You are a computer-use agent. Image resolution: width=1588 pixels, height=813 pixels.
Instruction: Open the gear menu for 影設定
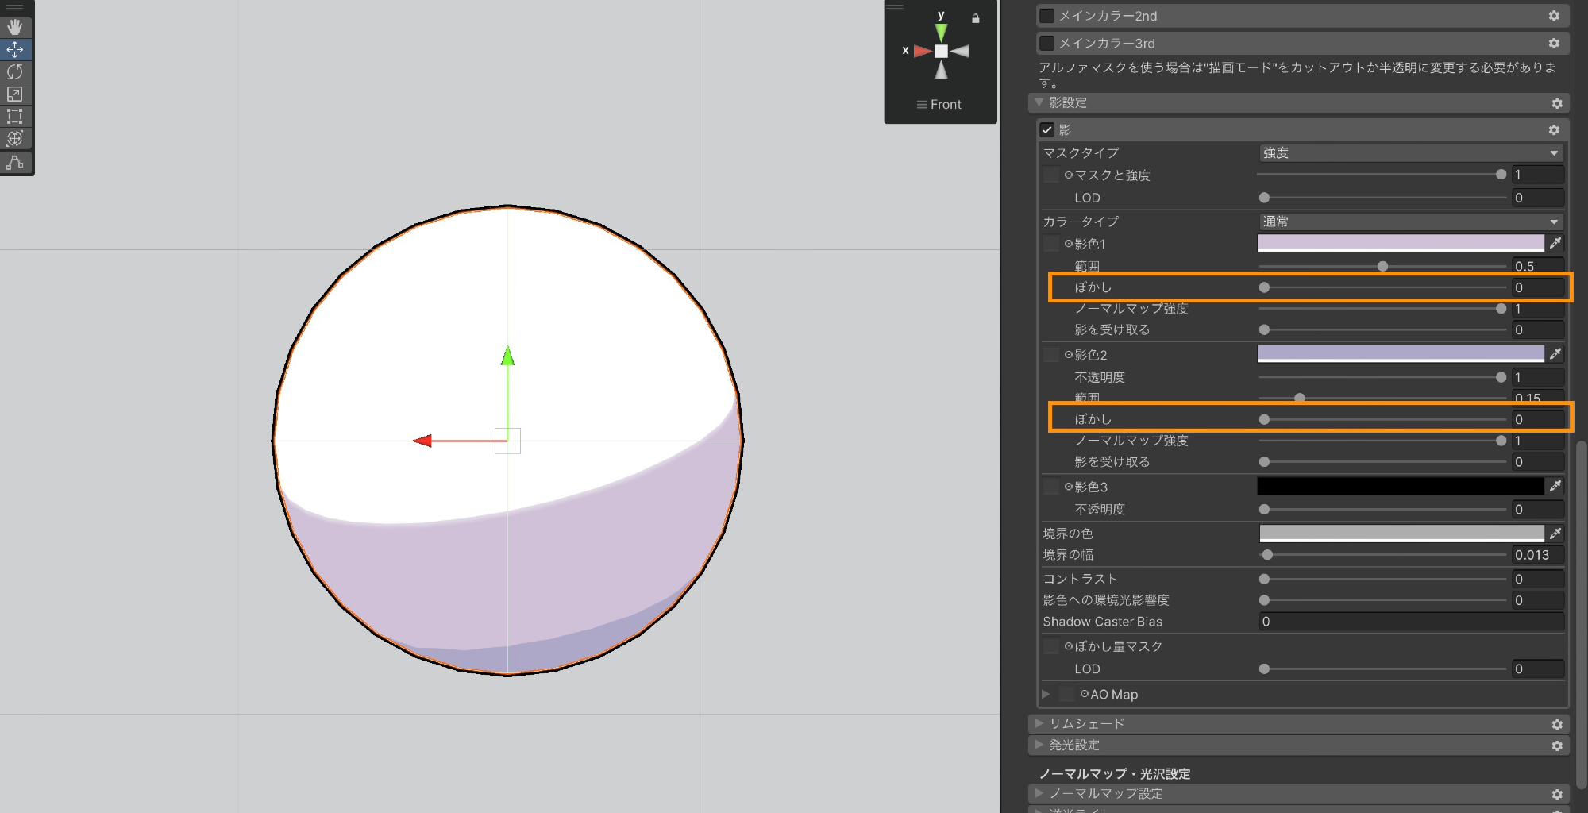click(x=1556, y=104)
